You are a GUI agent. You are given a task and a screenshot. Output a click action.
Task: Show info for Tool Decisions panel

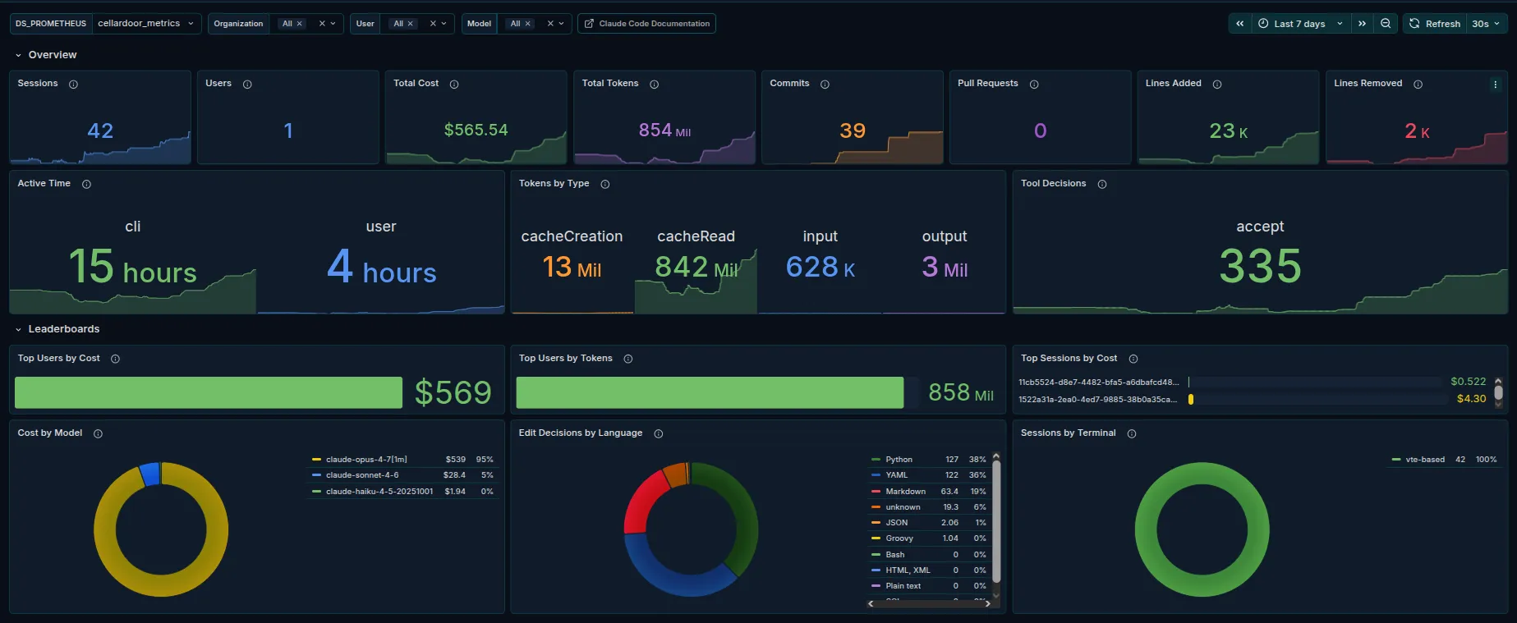[1102, 184]
